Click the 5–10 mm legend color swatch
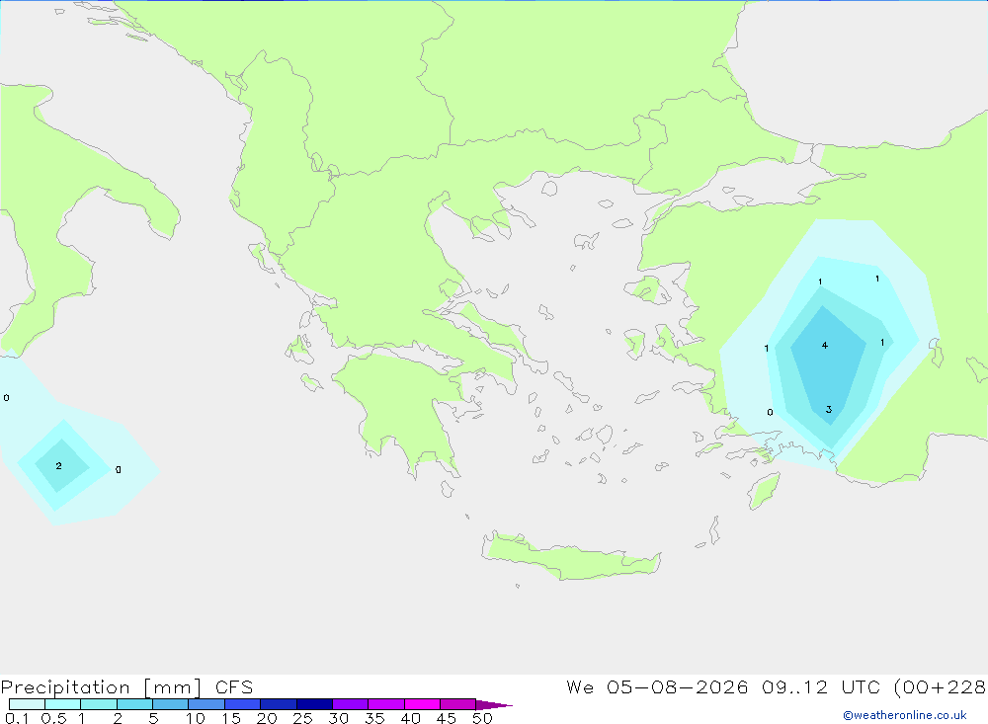 (x=170, y=704)
